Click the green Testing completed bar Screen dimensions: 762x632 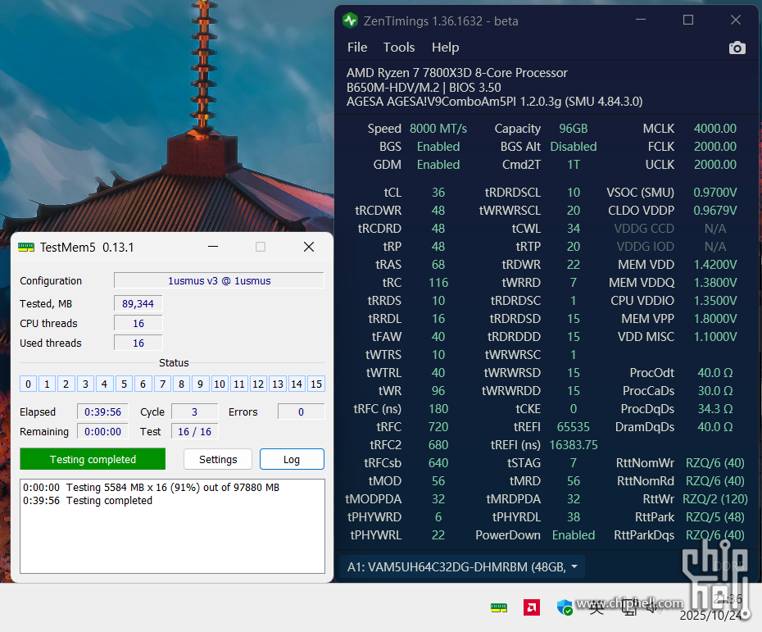point(93,459)
